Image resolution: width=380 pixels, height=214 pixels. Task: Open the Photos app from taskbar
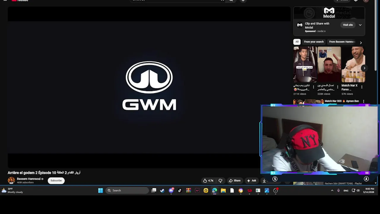click(x=267, y=191)
